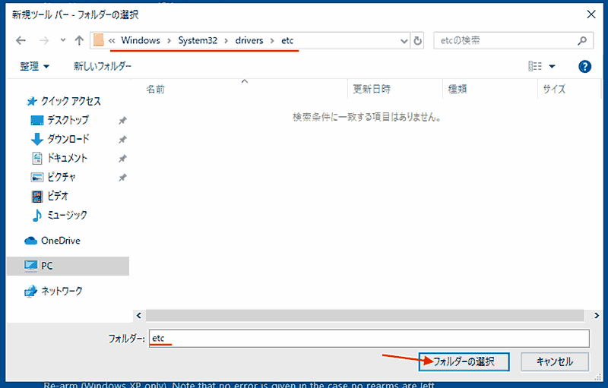Select drivers in the breadcrumb path
This screenshot has width=608, height=388.
click(x=249, y=40)
